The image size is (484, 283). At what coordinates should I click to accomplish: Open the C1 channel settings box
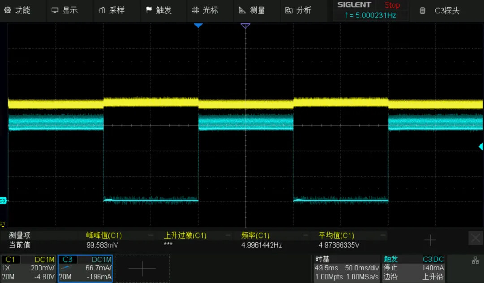29,268
